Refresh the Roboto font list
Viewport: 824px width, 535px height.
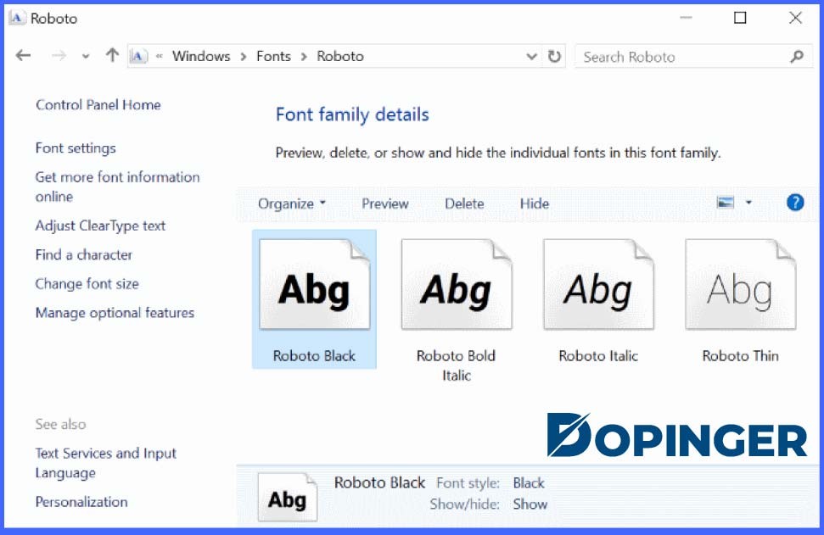click(554, 56)
